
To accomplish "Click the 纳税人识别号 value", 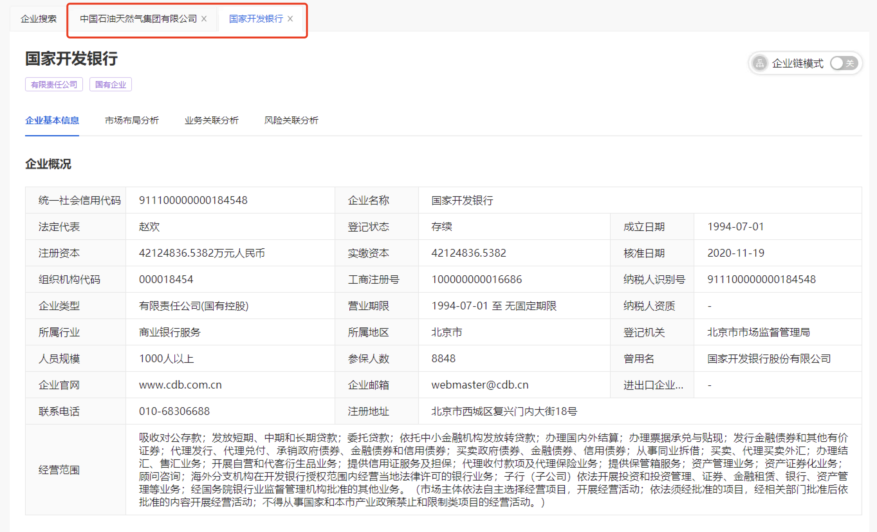I will point(761,279).
